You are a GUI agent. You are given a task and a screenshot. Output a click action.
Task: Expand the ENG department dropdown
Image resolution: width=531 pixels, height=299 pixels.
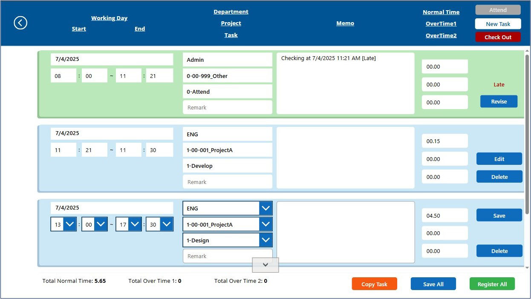coord(266,208)
